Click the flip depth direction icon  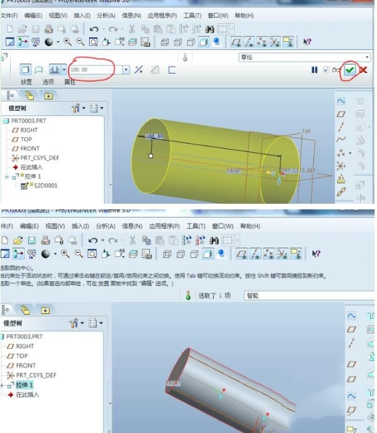[139, 70]
